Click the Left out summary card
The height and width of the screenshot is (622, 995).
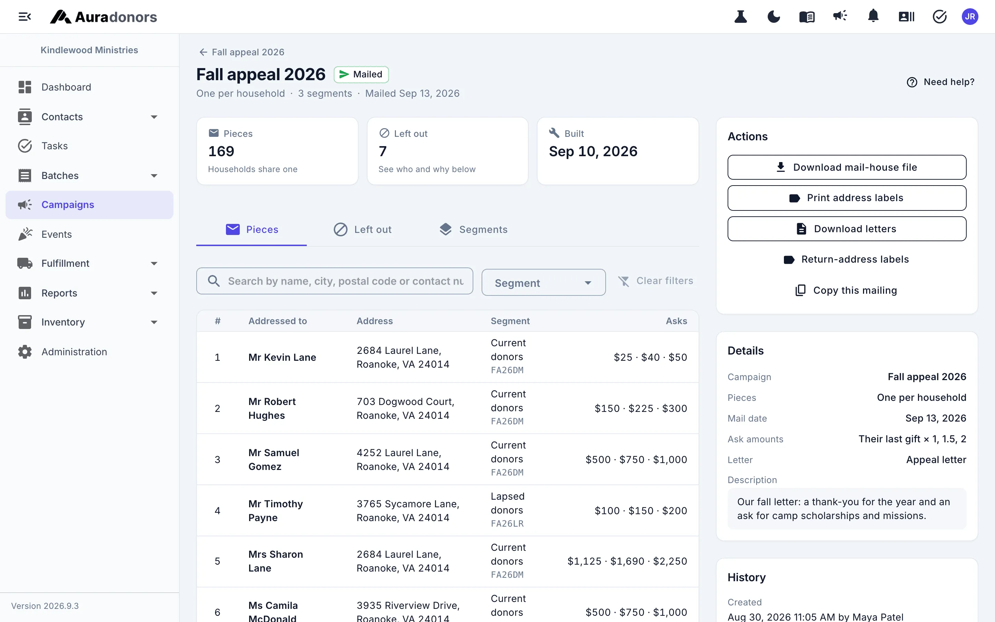(447, 151)
